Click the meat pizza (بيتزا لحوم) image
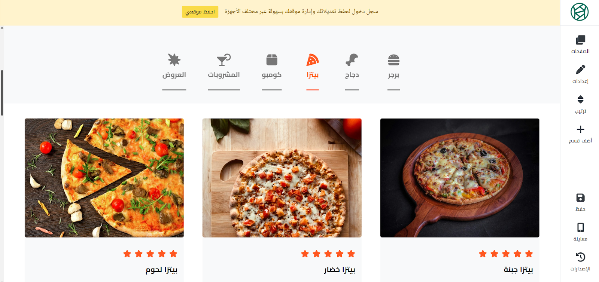 104,178
